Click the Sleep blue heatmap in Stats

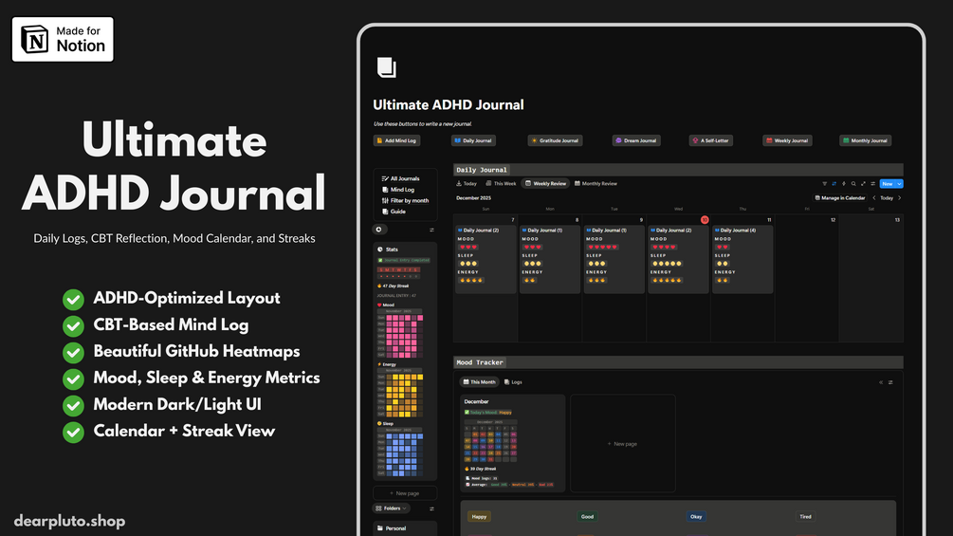click(400, 453)
